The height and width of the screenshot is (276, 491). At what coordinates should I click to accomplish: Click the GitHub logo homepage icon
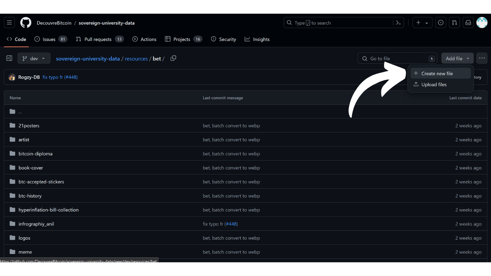tap(26, 23)
